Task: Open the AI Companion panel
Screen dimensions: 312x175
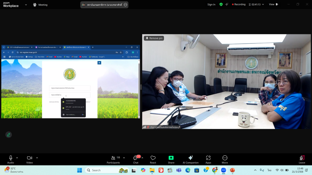Action: (x=190, y=158)
